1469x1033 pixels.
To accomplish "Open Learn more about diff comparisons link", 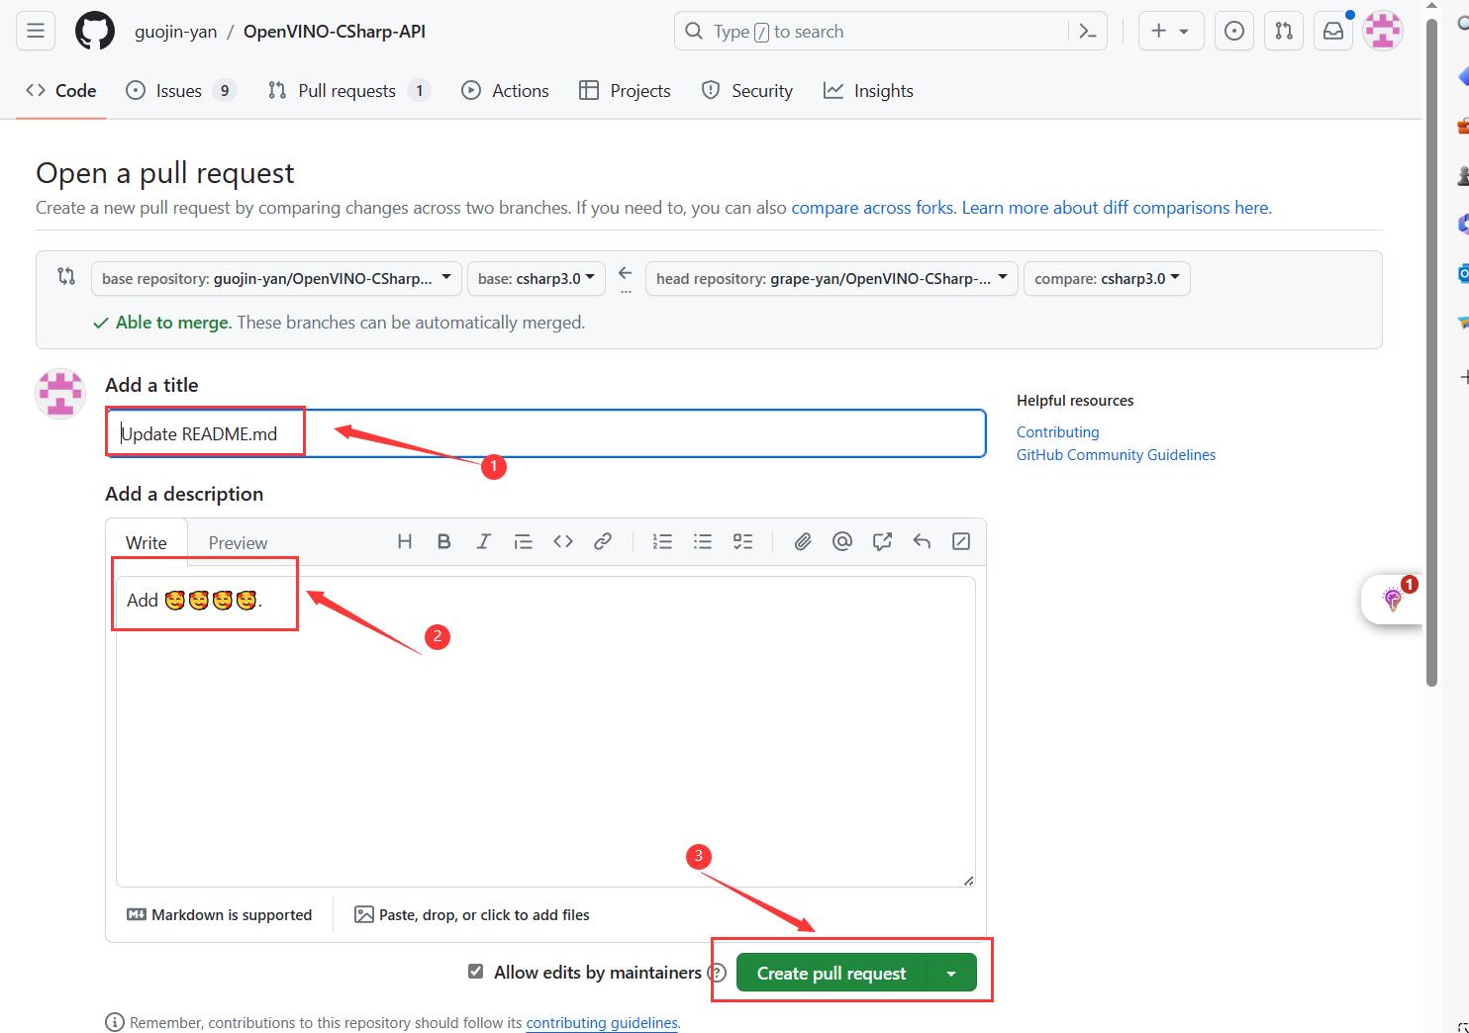I will pyautogui.click(x=1117, y=208).
